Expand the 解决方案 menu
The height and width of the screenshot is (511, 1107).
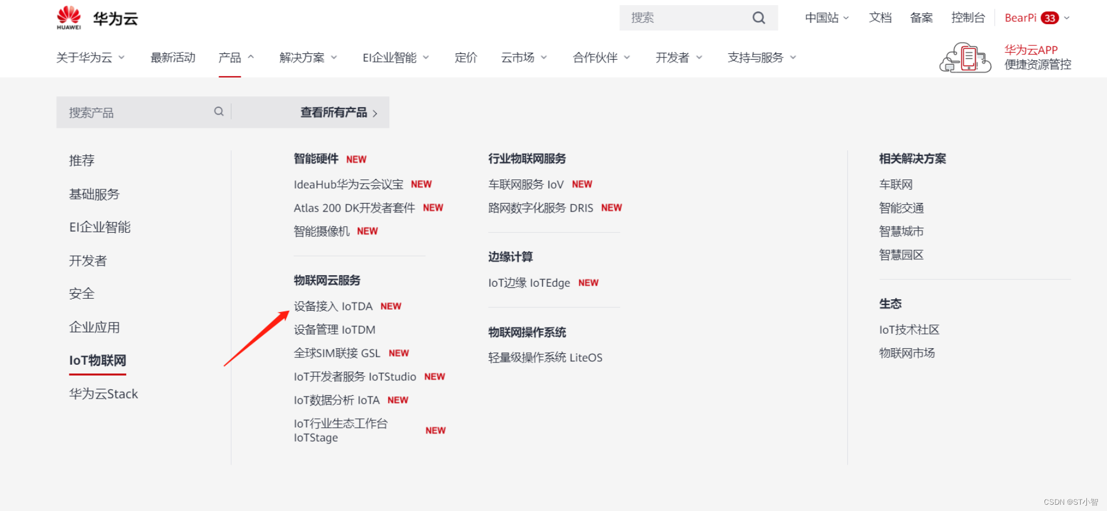tap(308, 57)
